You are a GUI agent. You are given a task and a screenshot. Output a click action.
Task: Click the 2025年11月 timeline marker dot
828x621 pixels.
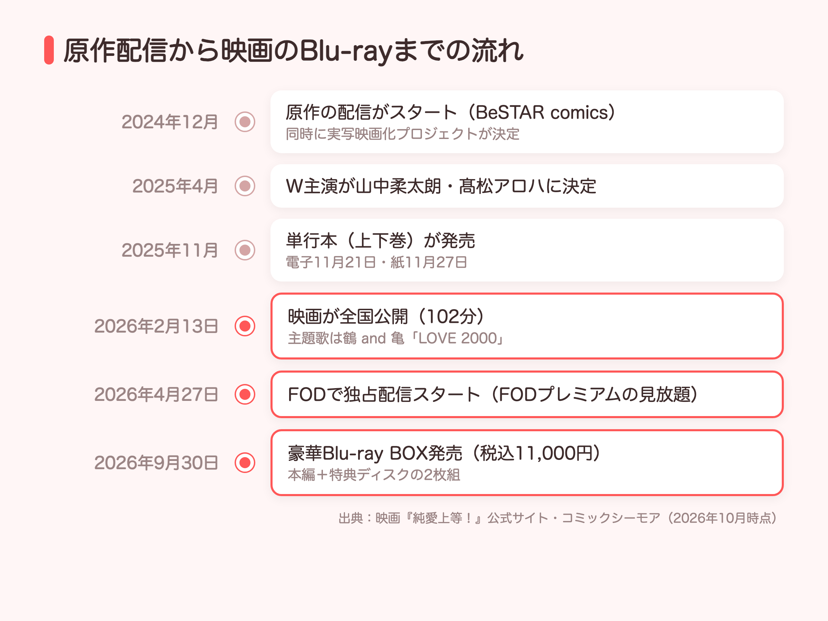click(245, 250)
